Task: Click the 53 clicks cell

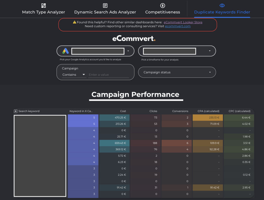Action: tap(146, 124)
